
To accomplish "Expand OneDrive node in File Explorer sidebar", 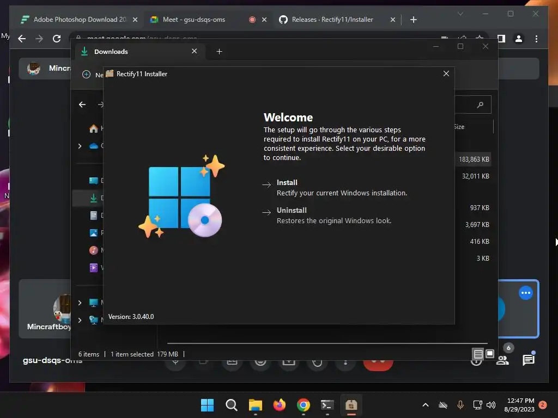I will point(80,146).
